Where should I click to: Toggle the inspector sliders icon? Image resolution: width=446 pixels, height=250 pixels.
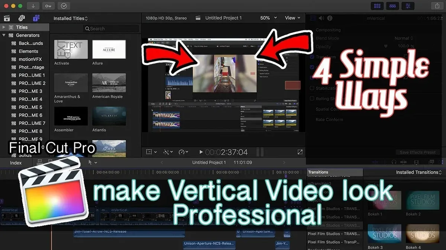point(408,6)
